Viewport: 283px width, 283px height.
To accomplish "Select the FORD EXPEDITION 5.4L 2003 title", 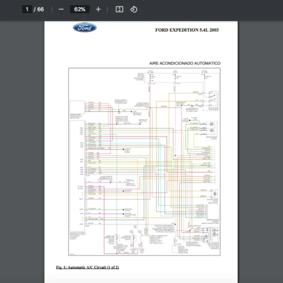I will 187,30.
